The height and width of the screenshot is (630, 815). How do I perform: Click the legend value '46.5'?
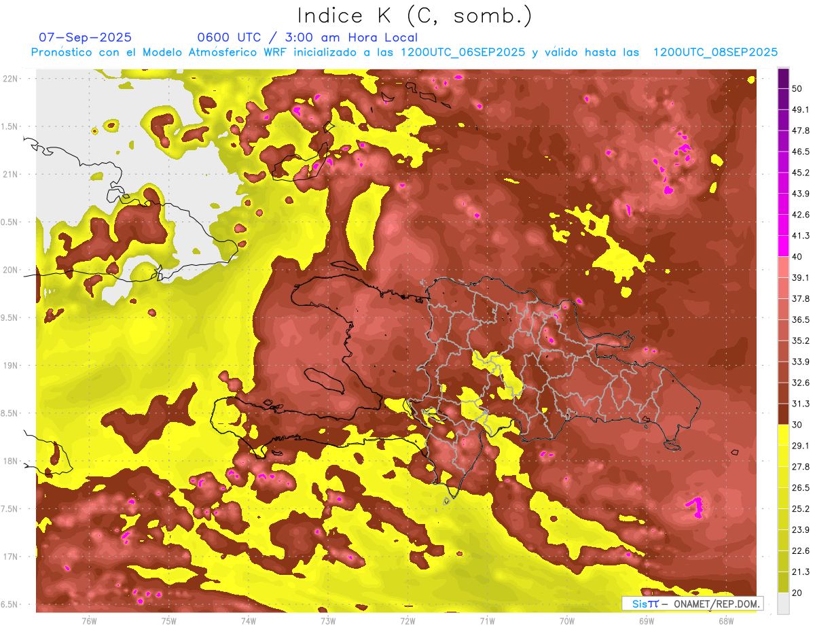click(x=800, y=152)
